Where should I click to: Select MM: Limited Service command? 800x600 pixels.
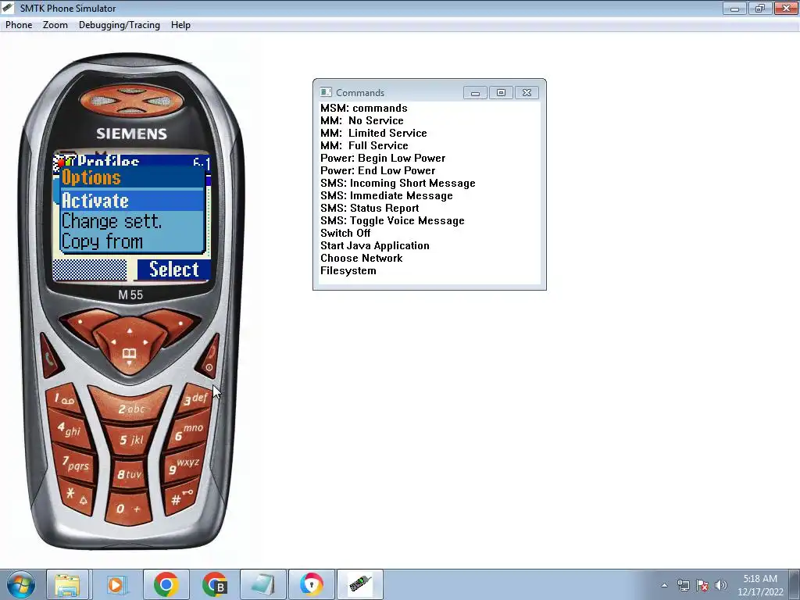pos(373,133)
